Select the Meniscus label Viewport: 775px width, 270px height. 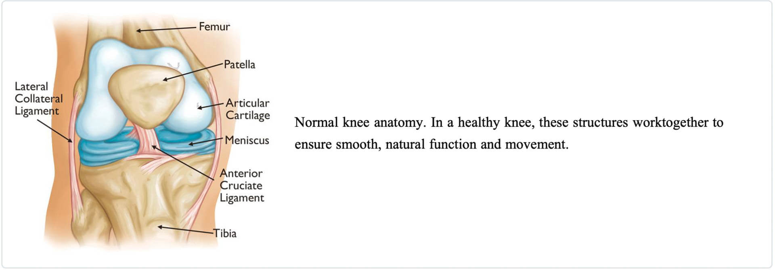click(247, 140)
